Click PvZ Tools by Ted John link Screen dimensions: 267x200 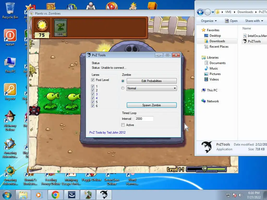(x=107, y=132)
